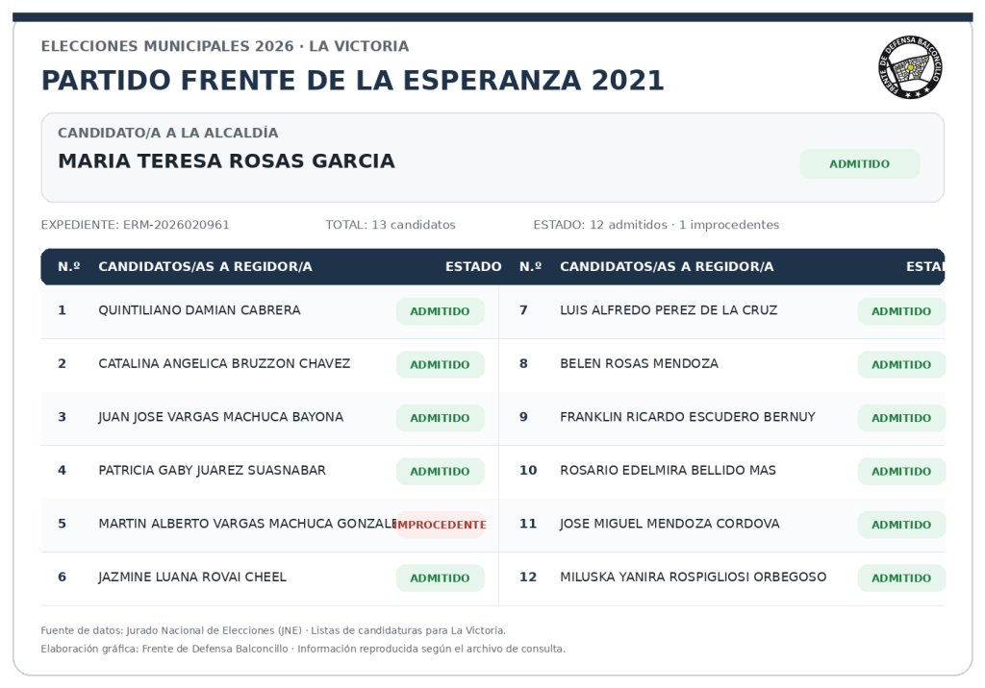
Task: Click the Frente de Defensa Balconcillo logo
Action: (x=910, y=67)
